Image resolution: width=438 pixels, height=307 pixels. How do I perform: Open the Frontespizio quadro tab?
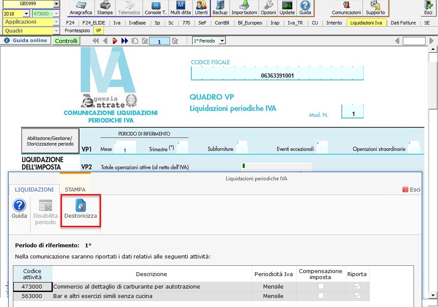[x=77, y=31]
